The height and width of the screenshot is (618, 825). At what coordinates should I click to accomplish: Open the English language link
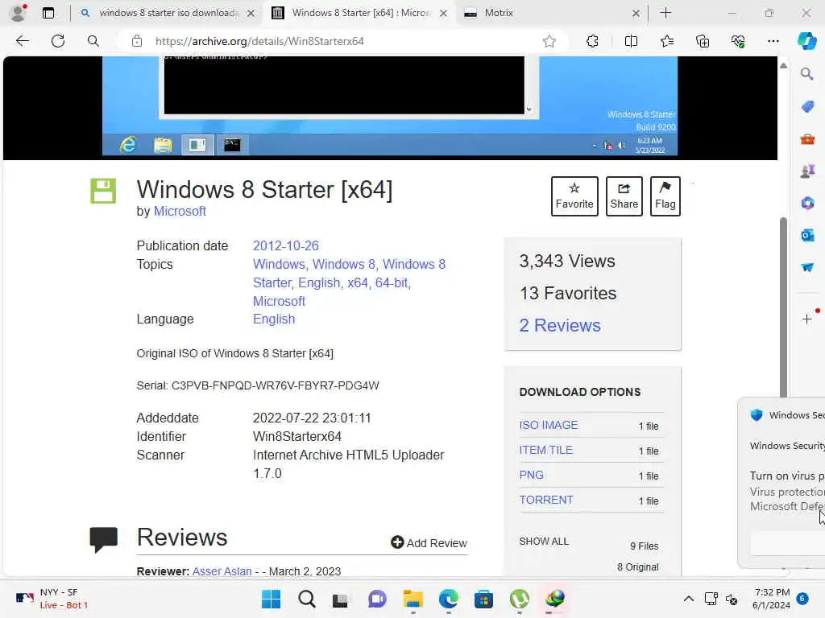(274, 319)
